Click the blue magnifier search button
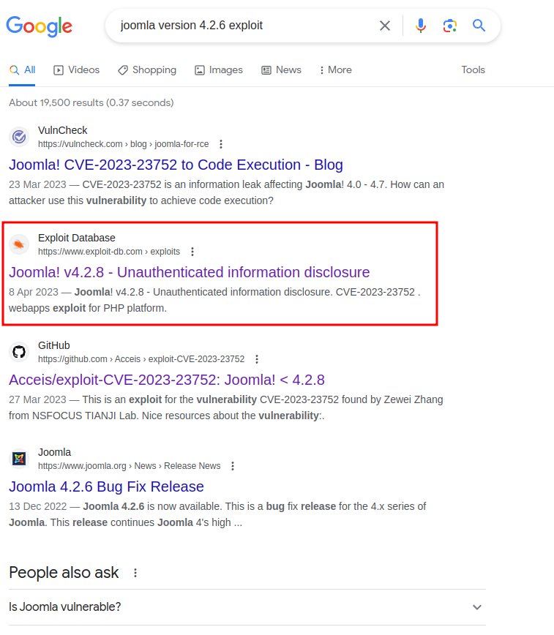The image size is (554, 635). click(479, 26)
